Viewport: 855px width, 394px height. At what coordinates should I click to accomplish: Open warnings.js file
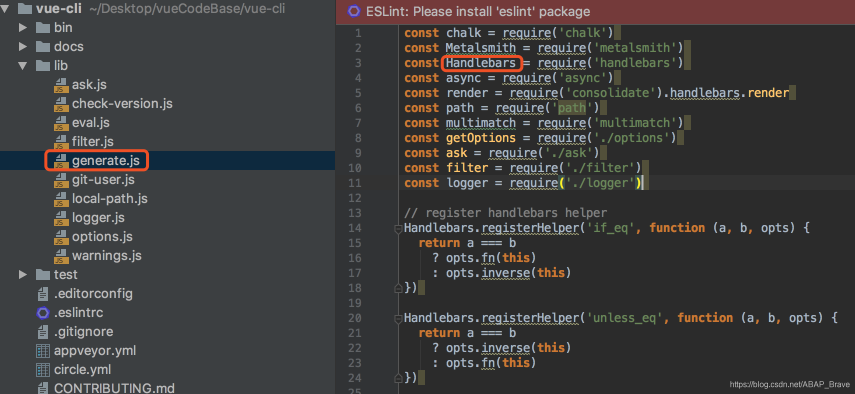(106, 255)
